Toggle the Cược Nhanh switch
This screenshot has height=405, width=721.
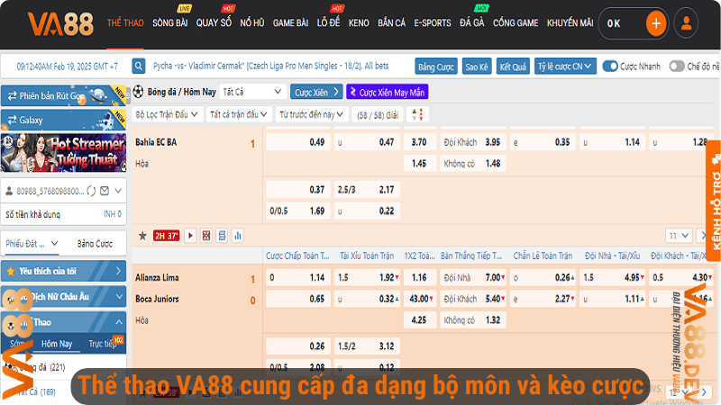click(611, 66)
